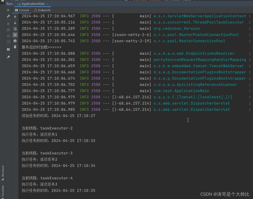The width and height of the screenshot is (253, 199).
Task: Open the restore layout icon
Action: (x=8, y=49)
